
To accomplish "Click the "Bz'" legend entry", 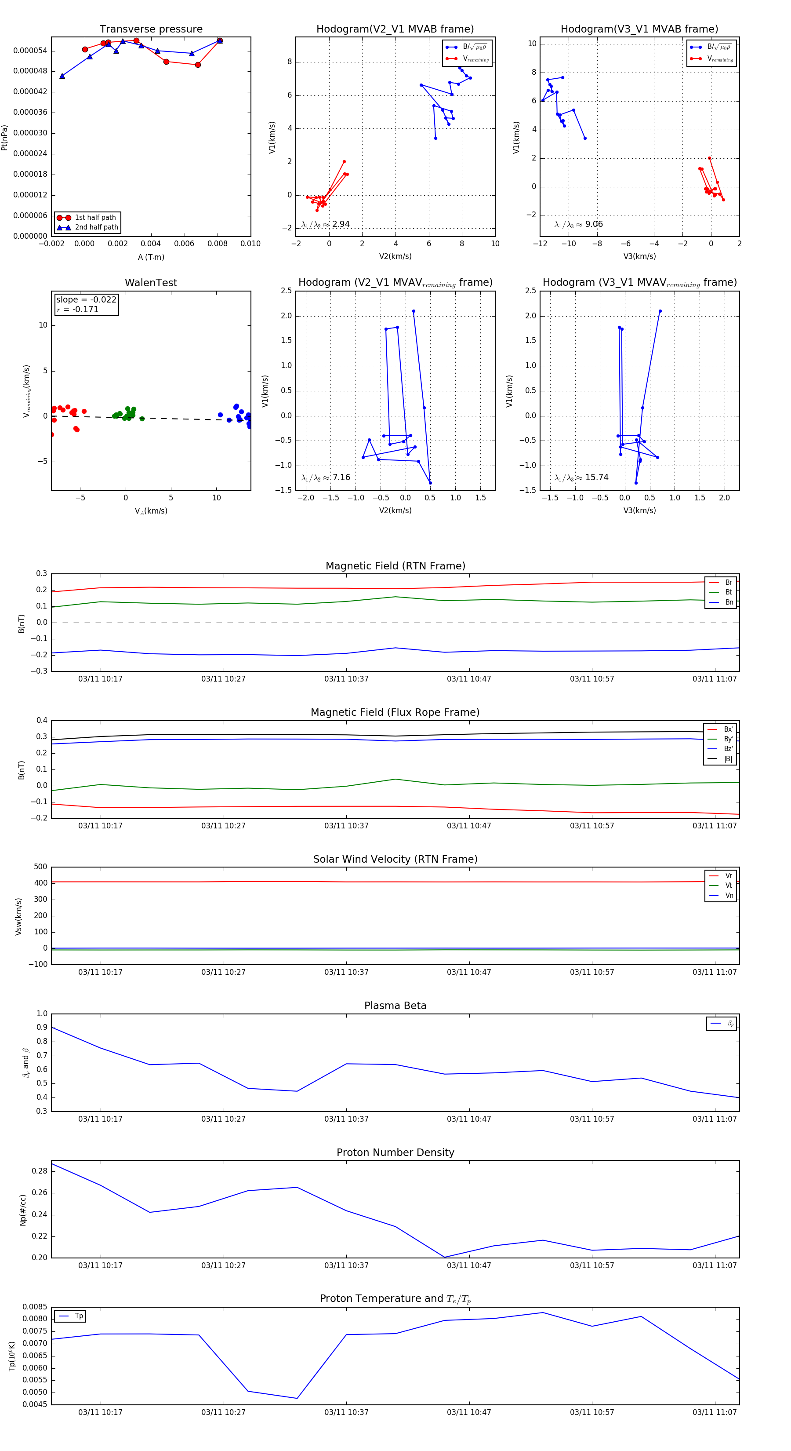I will click(x=721, y=749).
